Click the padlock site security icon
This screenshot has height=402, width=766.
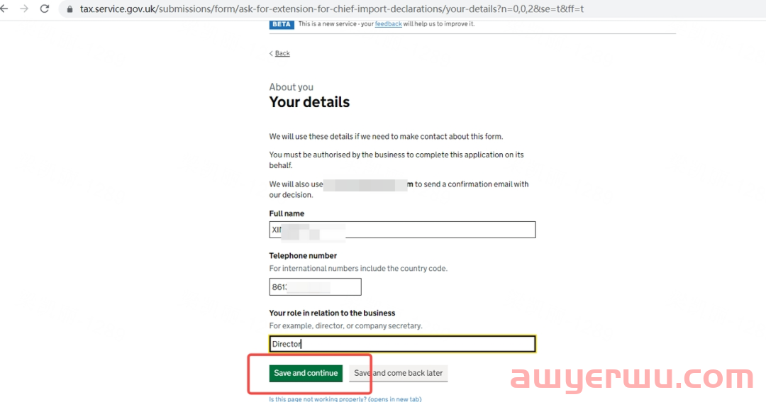[x=70, y=9]
